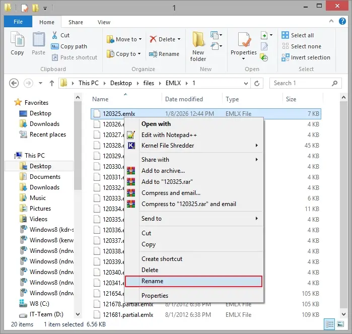Switch to the View ribbon tab

coord(104,22)
